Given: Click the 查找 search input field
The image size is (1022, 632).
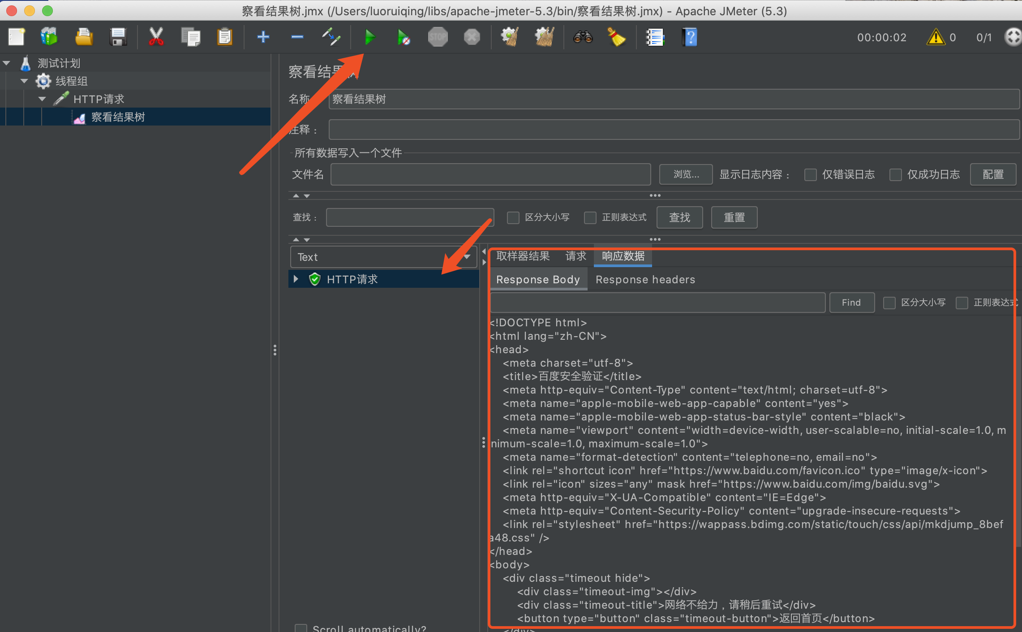Looking at the screenshot, I should click(x=410, y=217).
